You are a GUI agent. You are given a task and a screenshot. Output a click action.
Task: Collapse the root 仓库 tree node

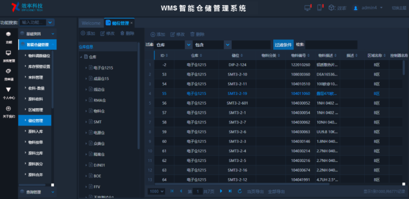81,57
